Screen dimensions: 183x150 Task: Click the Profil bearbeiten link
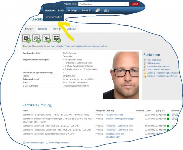point(154,60)
